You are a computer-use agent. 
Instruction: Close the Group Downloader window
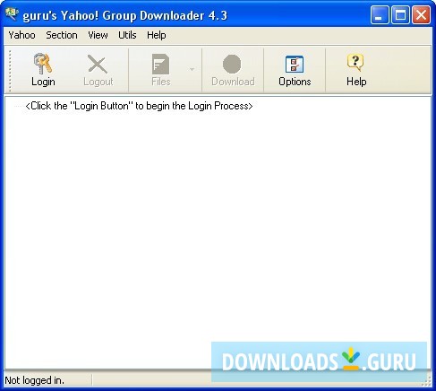421,14
